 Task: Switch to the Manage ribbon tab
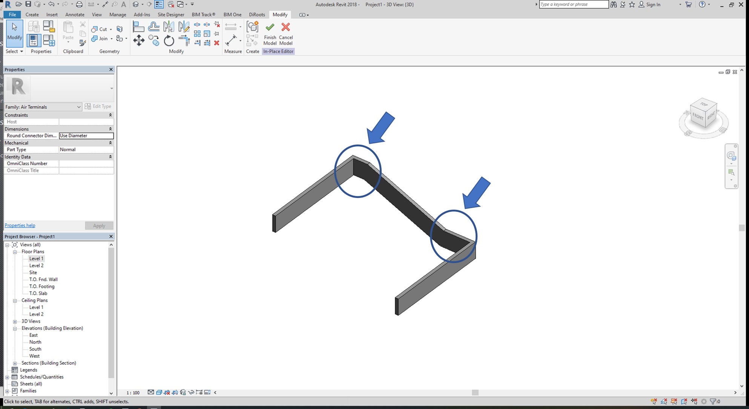point(118,14)
